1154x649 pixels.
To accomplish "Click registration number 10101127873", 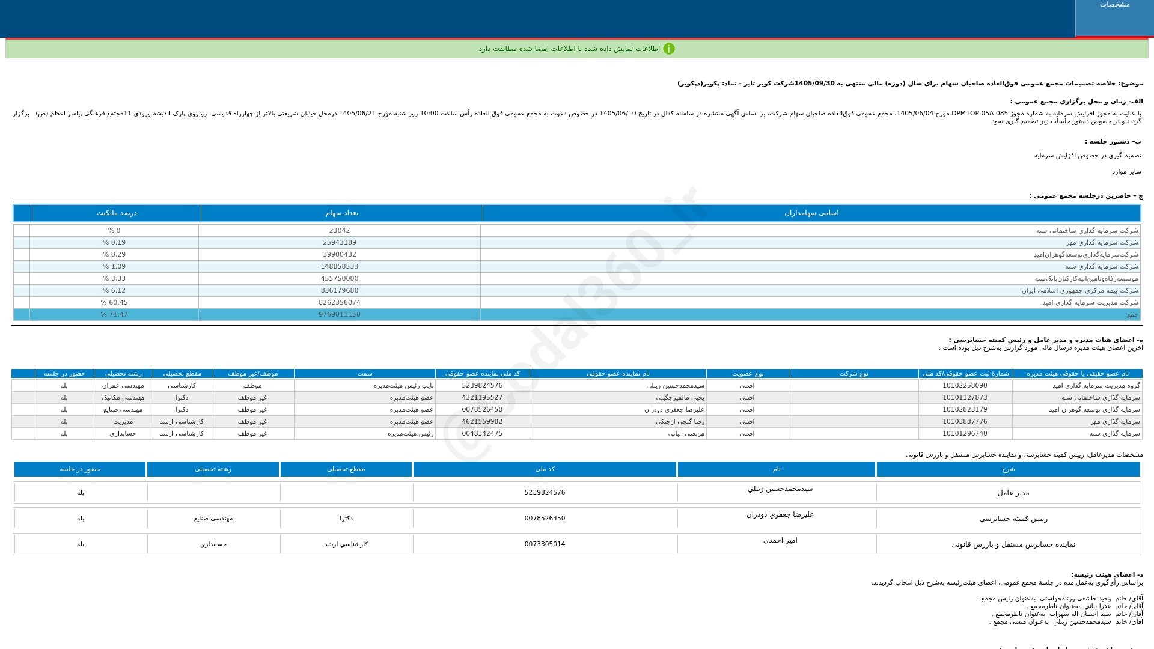I will point(965,397).
